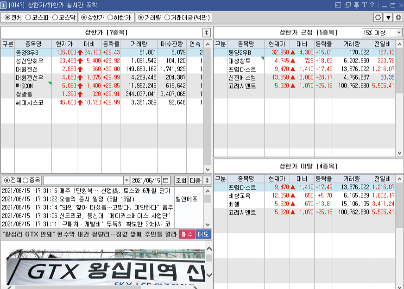Select the 쌍방울 row
Image resolution: width=404 pixels, height=289 pixels.
[x=102, y=94]
